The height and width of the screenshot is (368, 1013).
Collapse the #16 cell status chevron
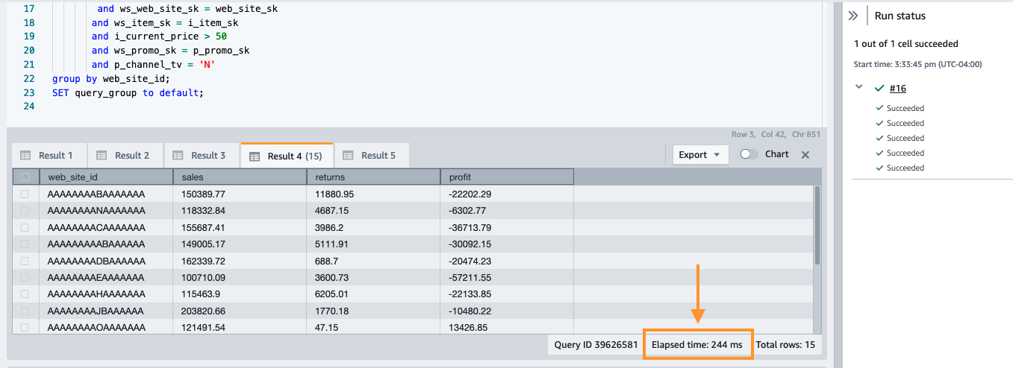pyautogui.click(x=859, y=87)
